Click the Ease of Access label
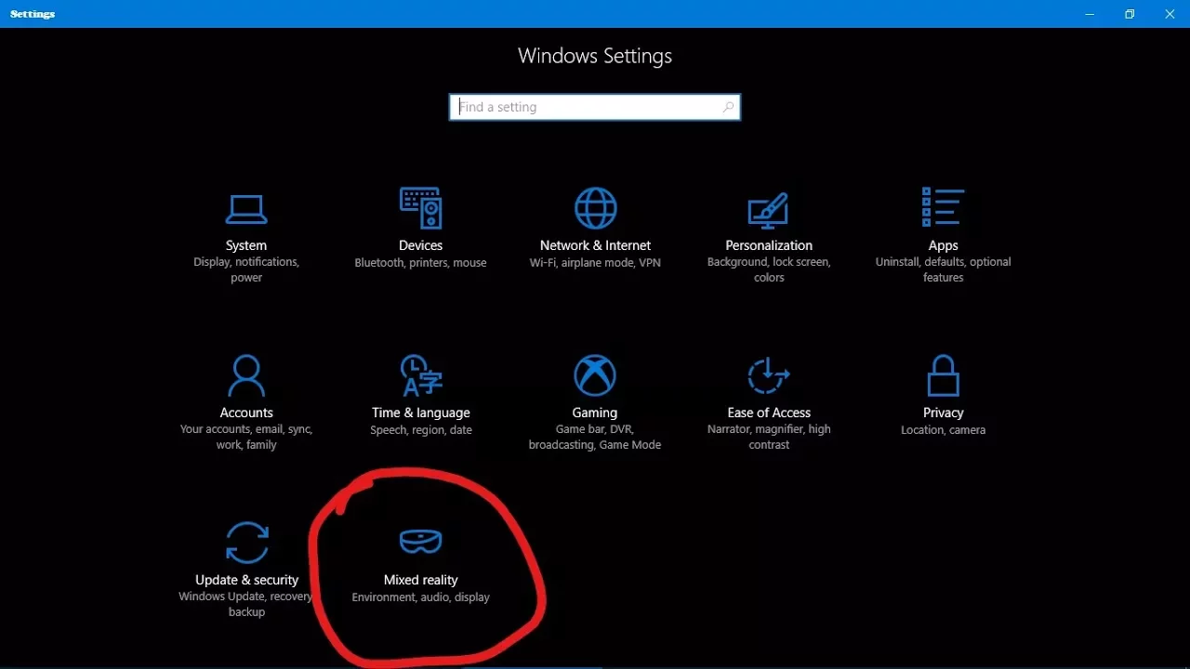 [x=769, y=413]
